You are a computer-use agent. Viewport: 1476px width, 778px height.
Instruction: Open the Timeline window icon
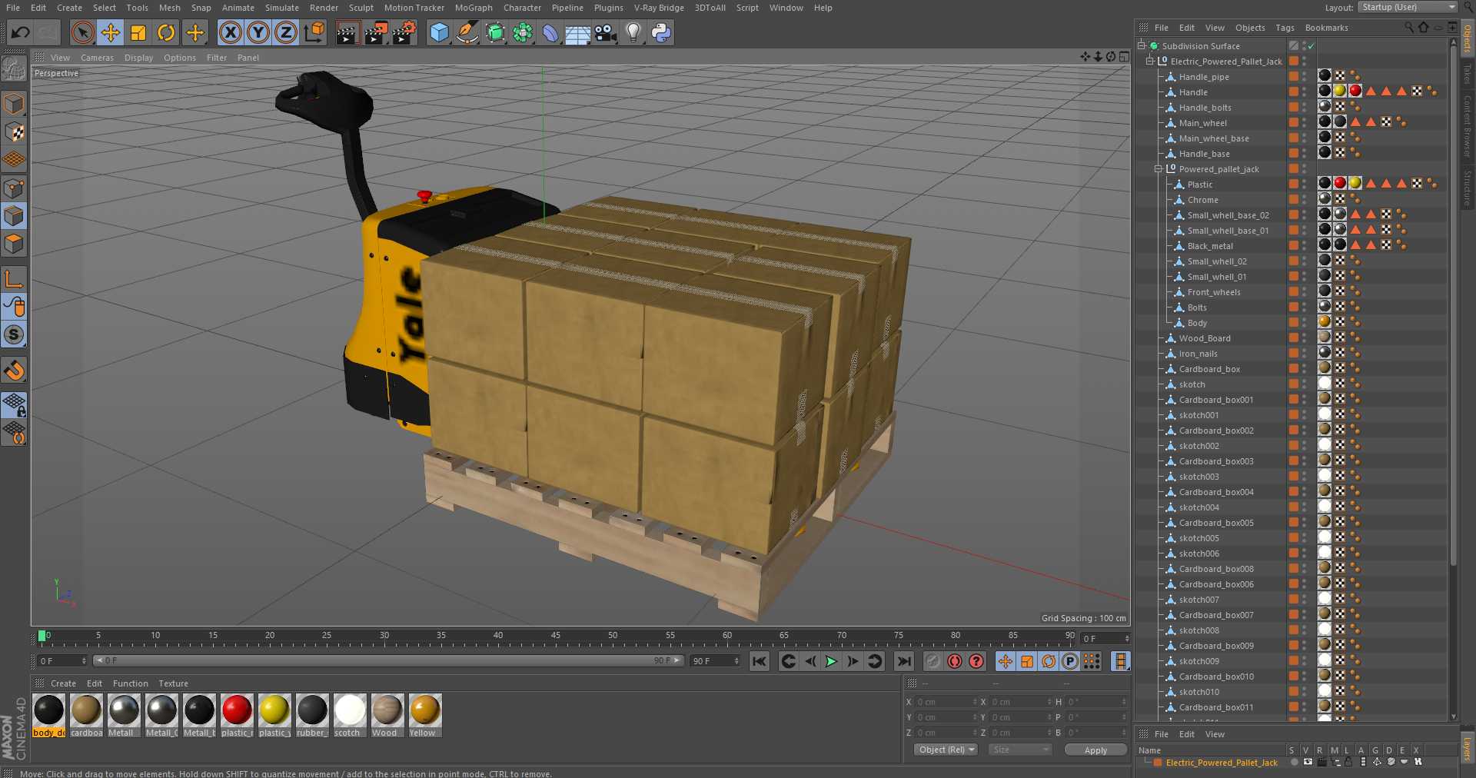(x=1121, y=661)
